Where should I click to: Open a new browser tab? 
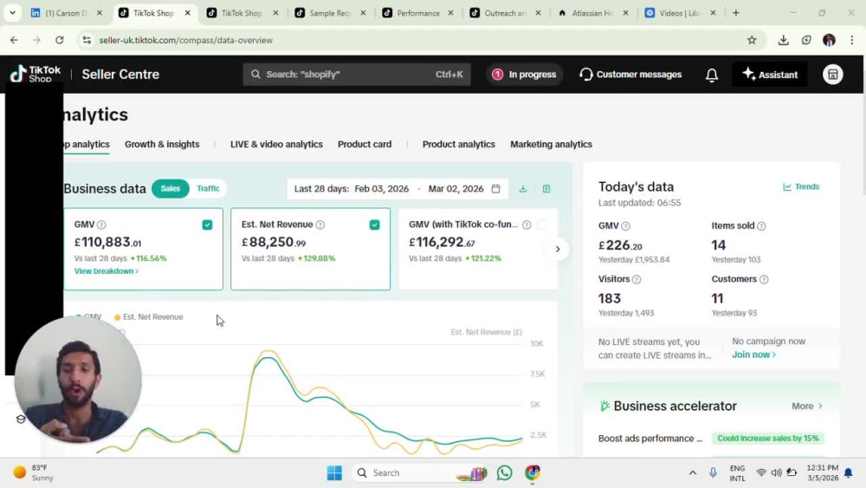point(735,13)
